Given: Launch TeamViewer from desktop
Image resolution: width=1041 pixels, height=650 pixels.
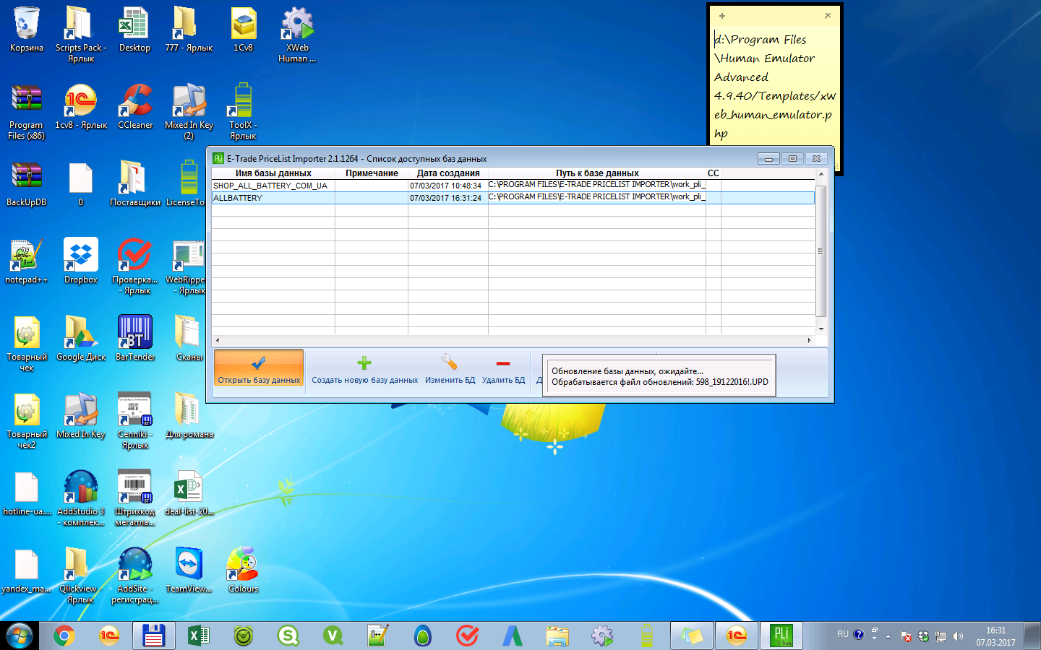Looking at the screenshot, I should pyautogui.click(x=189, y=571).
